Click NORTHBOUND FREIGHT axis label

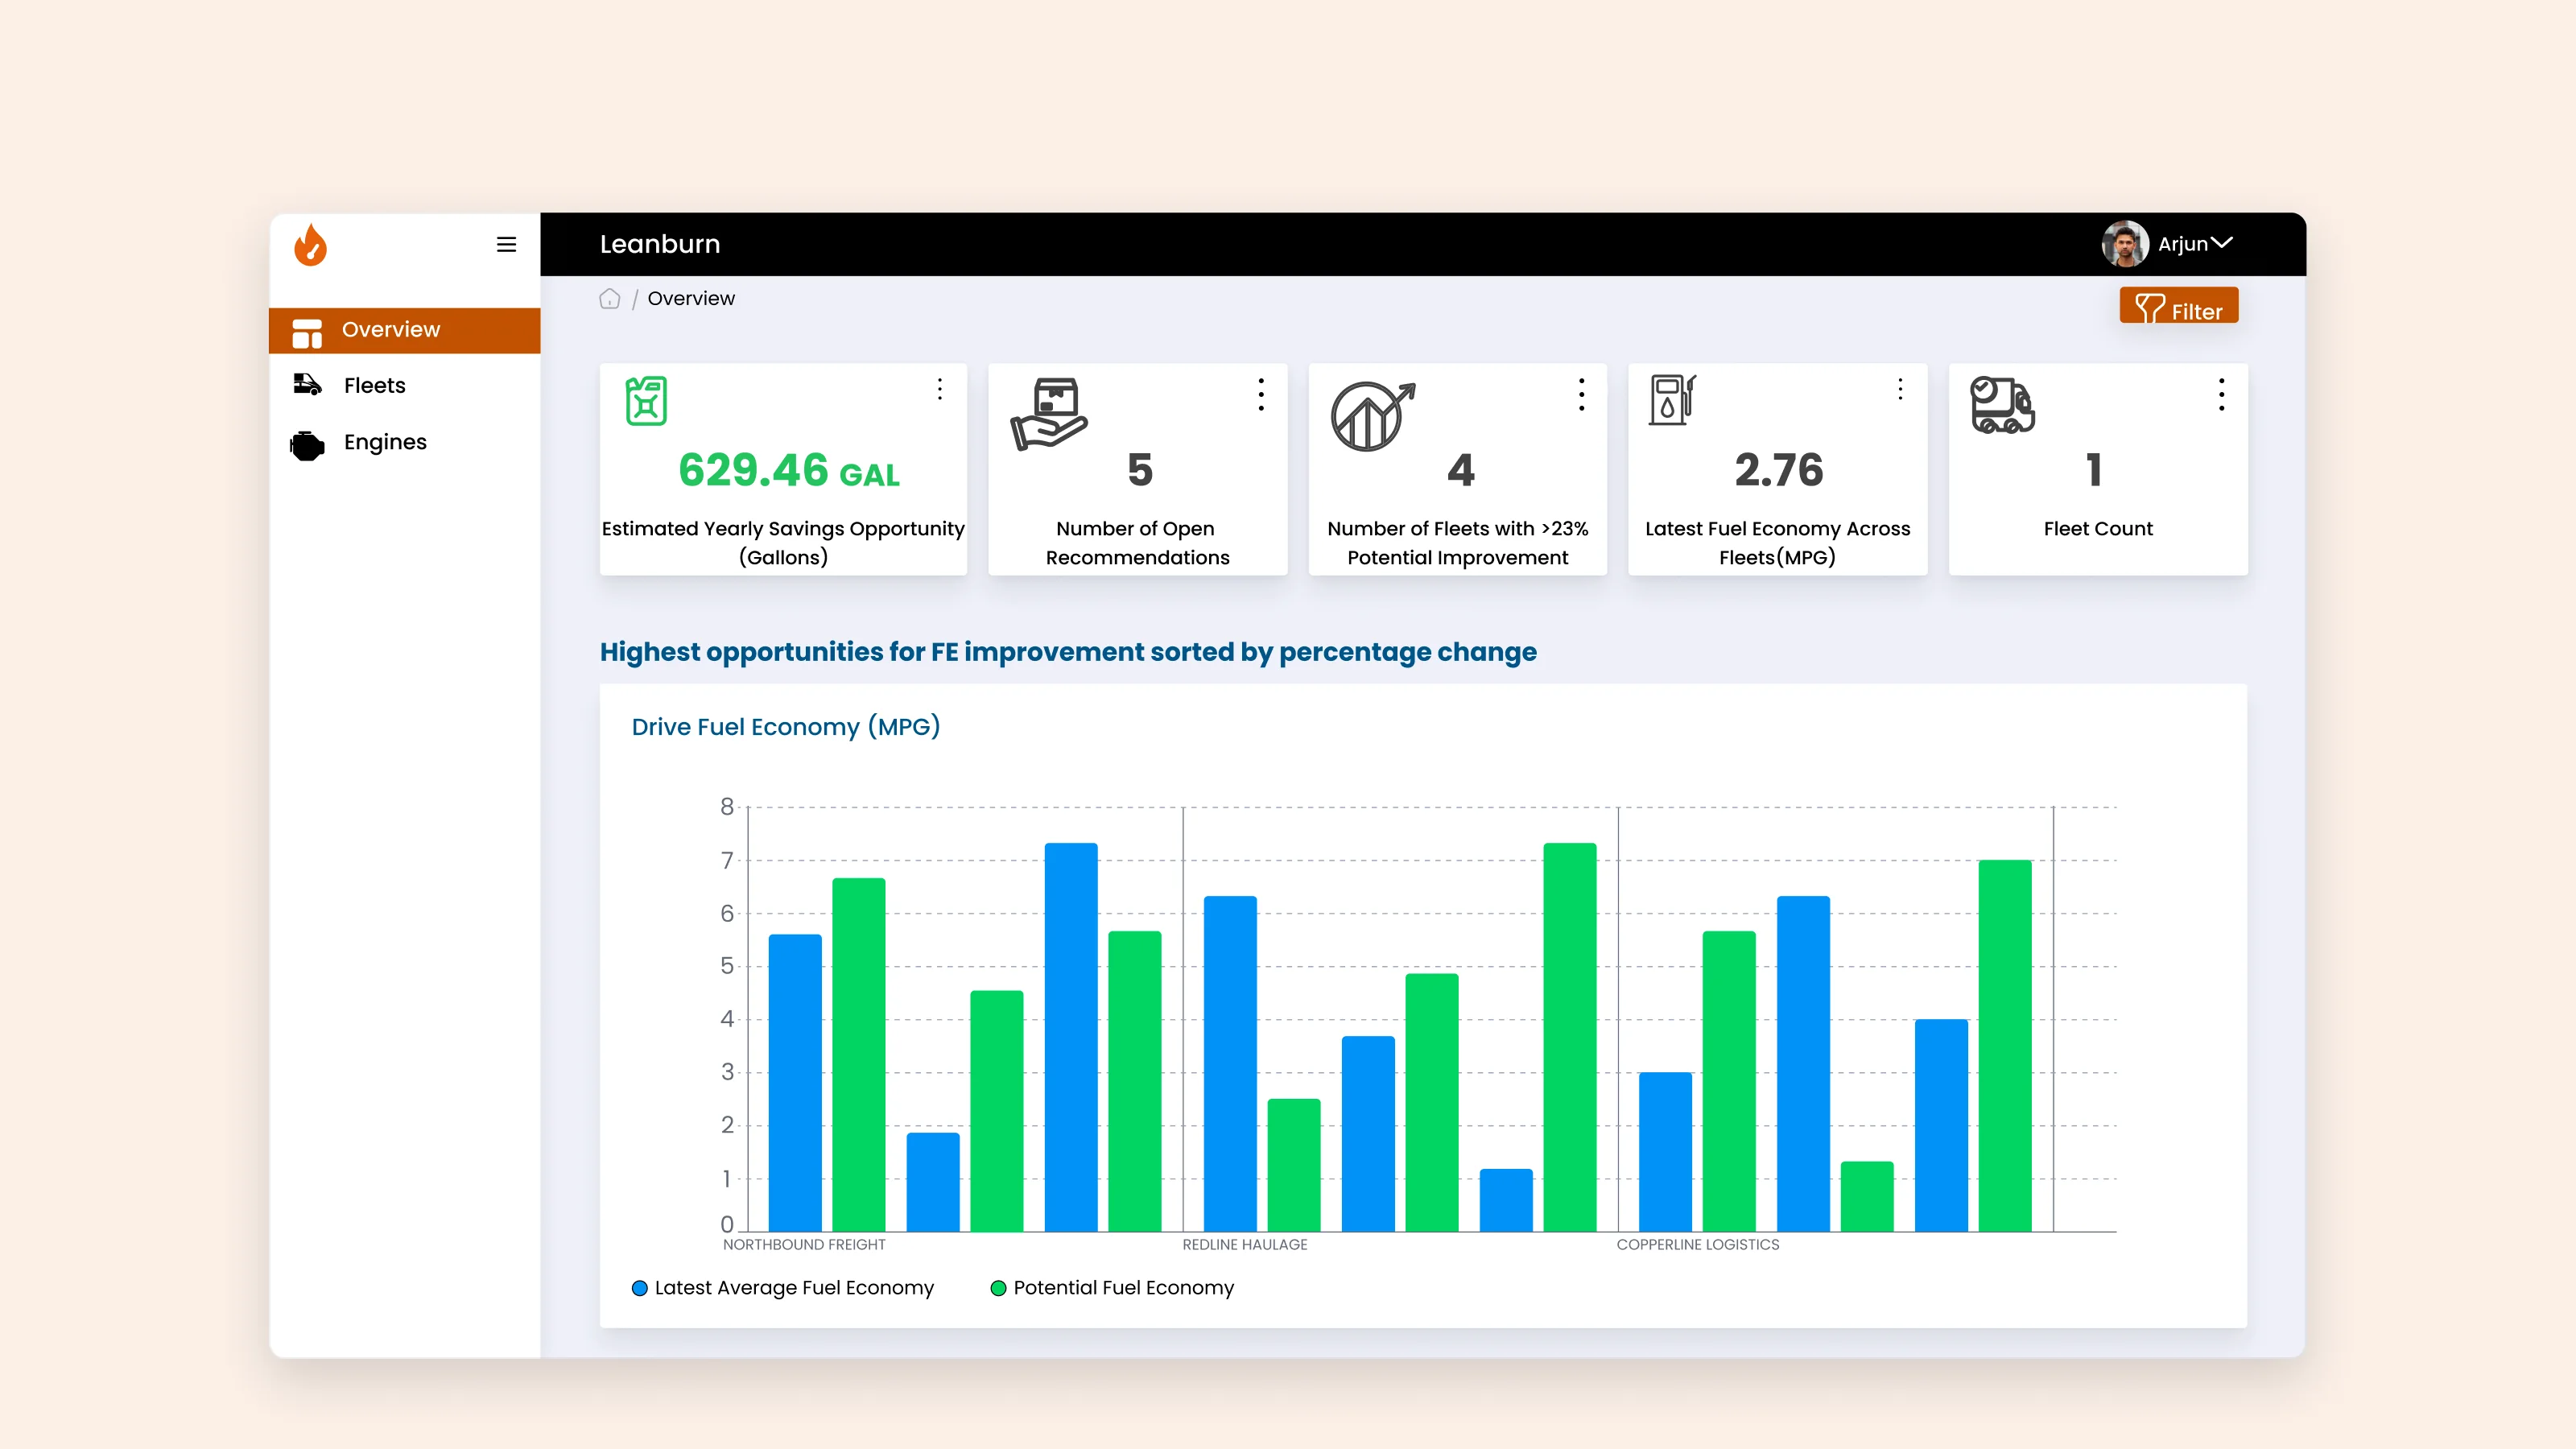tap(803, 1244)
